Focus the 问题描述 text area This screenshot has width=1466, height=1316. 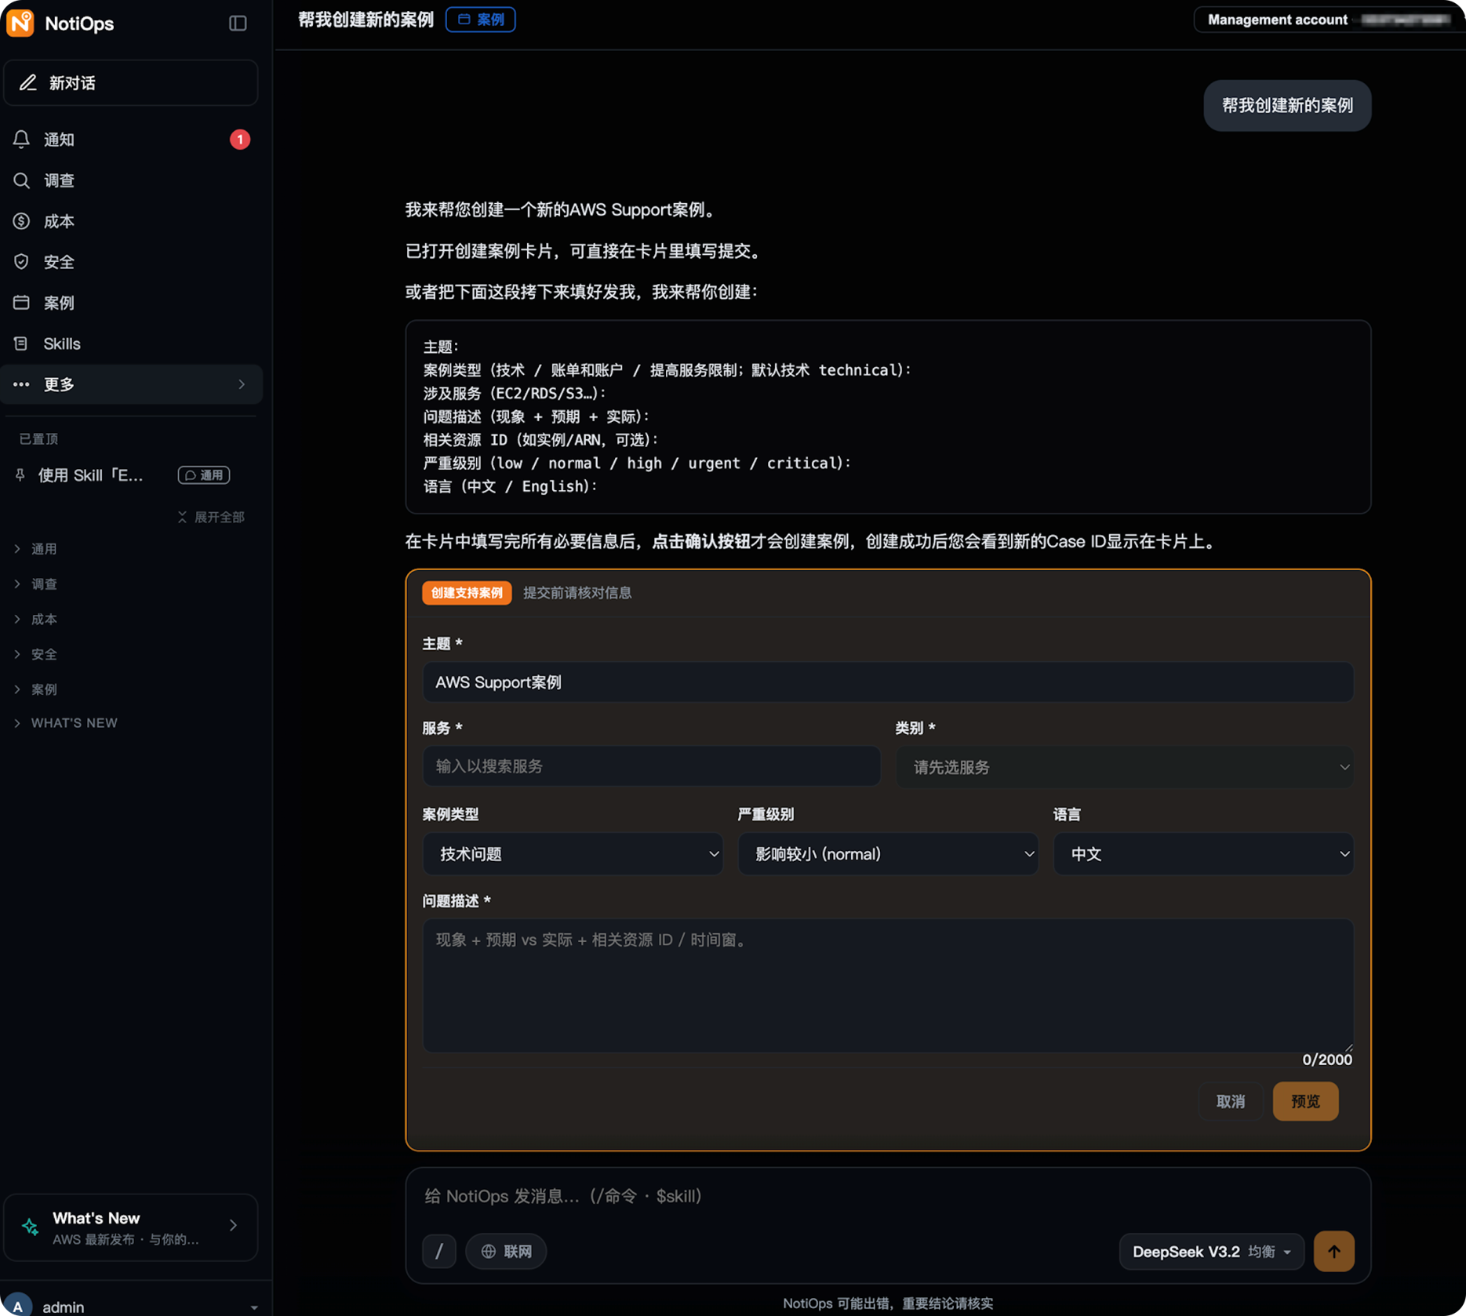[888, 986]
